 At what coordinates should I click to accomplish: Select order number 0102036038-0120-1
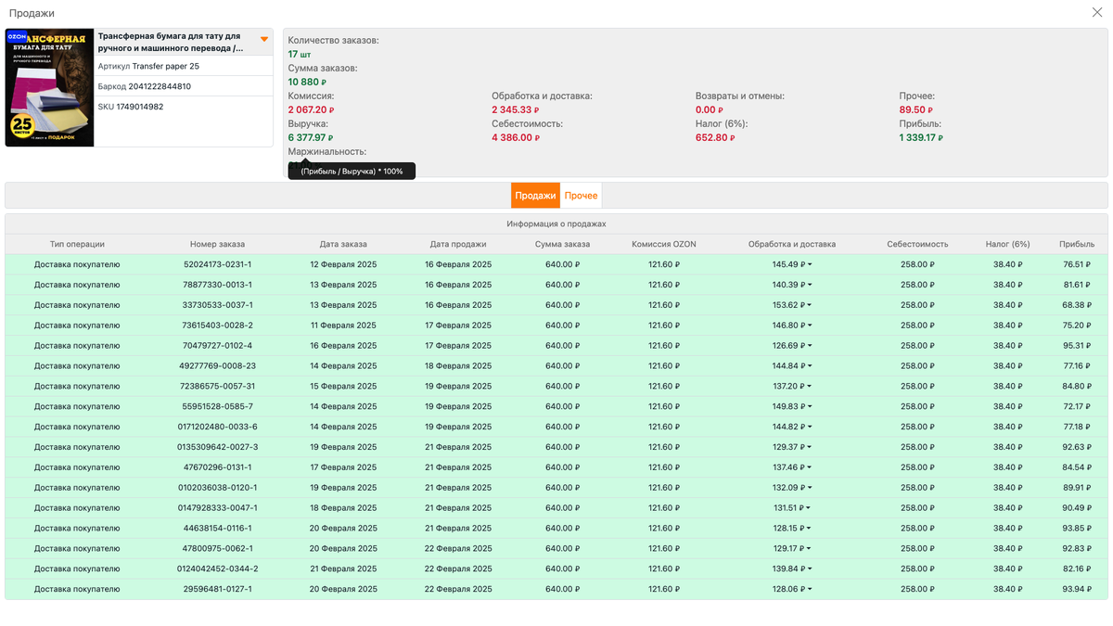pyautogui.click(x=218, y=488)
